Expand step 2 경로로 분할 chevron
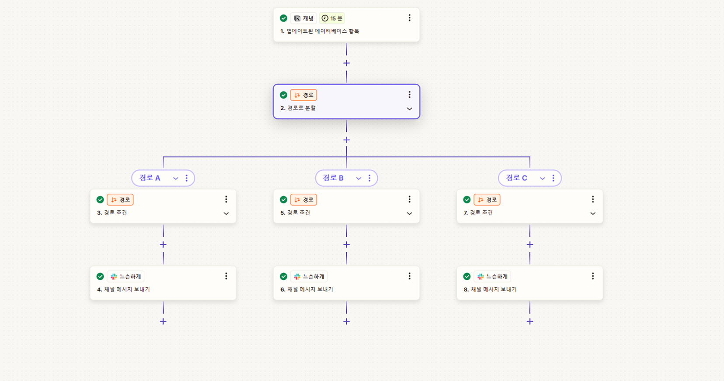This screenshot has height=381, width=724. (x=409, y=109)
